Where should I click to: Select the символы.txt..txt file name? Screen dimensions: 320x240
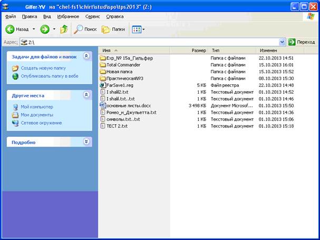pyautogui.click(x=123, y=119)
